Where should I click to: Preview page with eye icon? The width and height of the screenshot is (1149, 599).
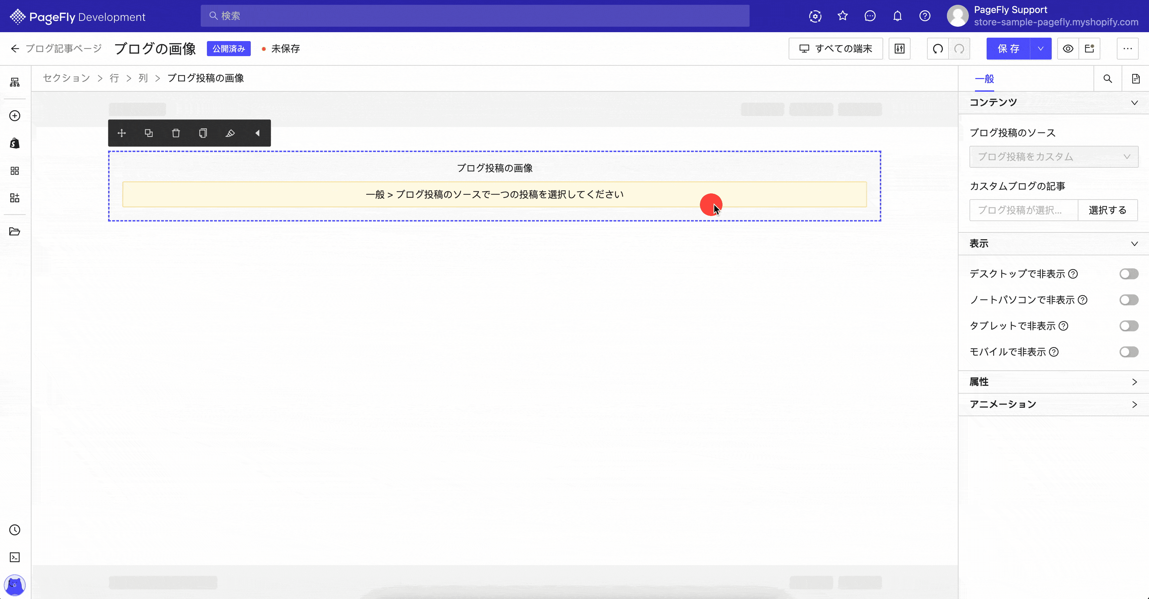tap(1068, 49)
